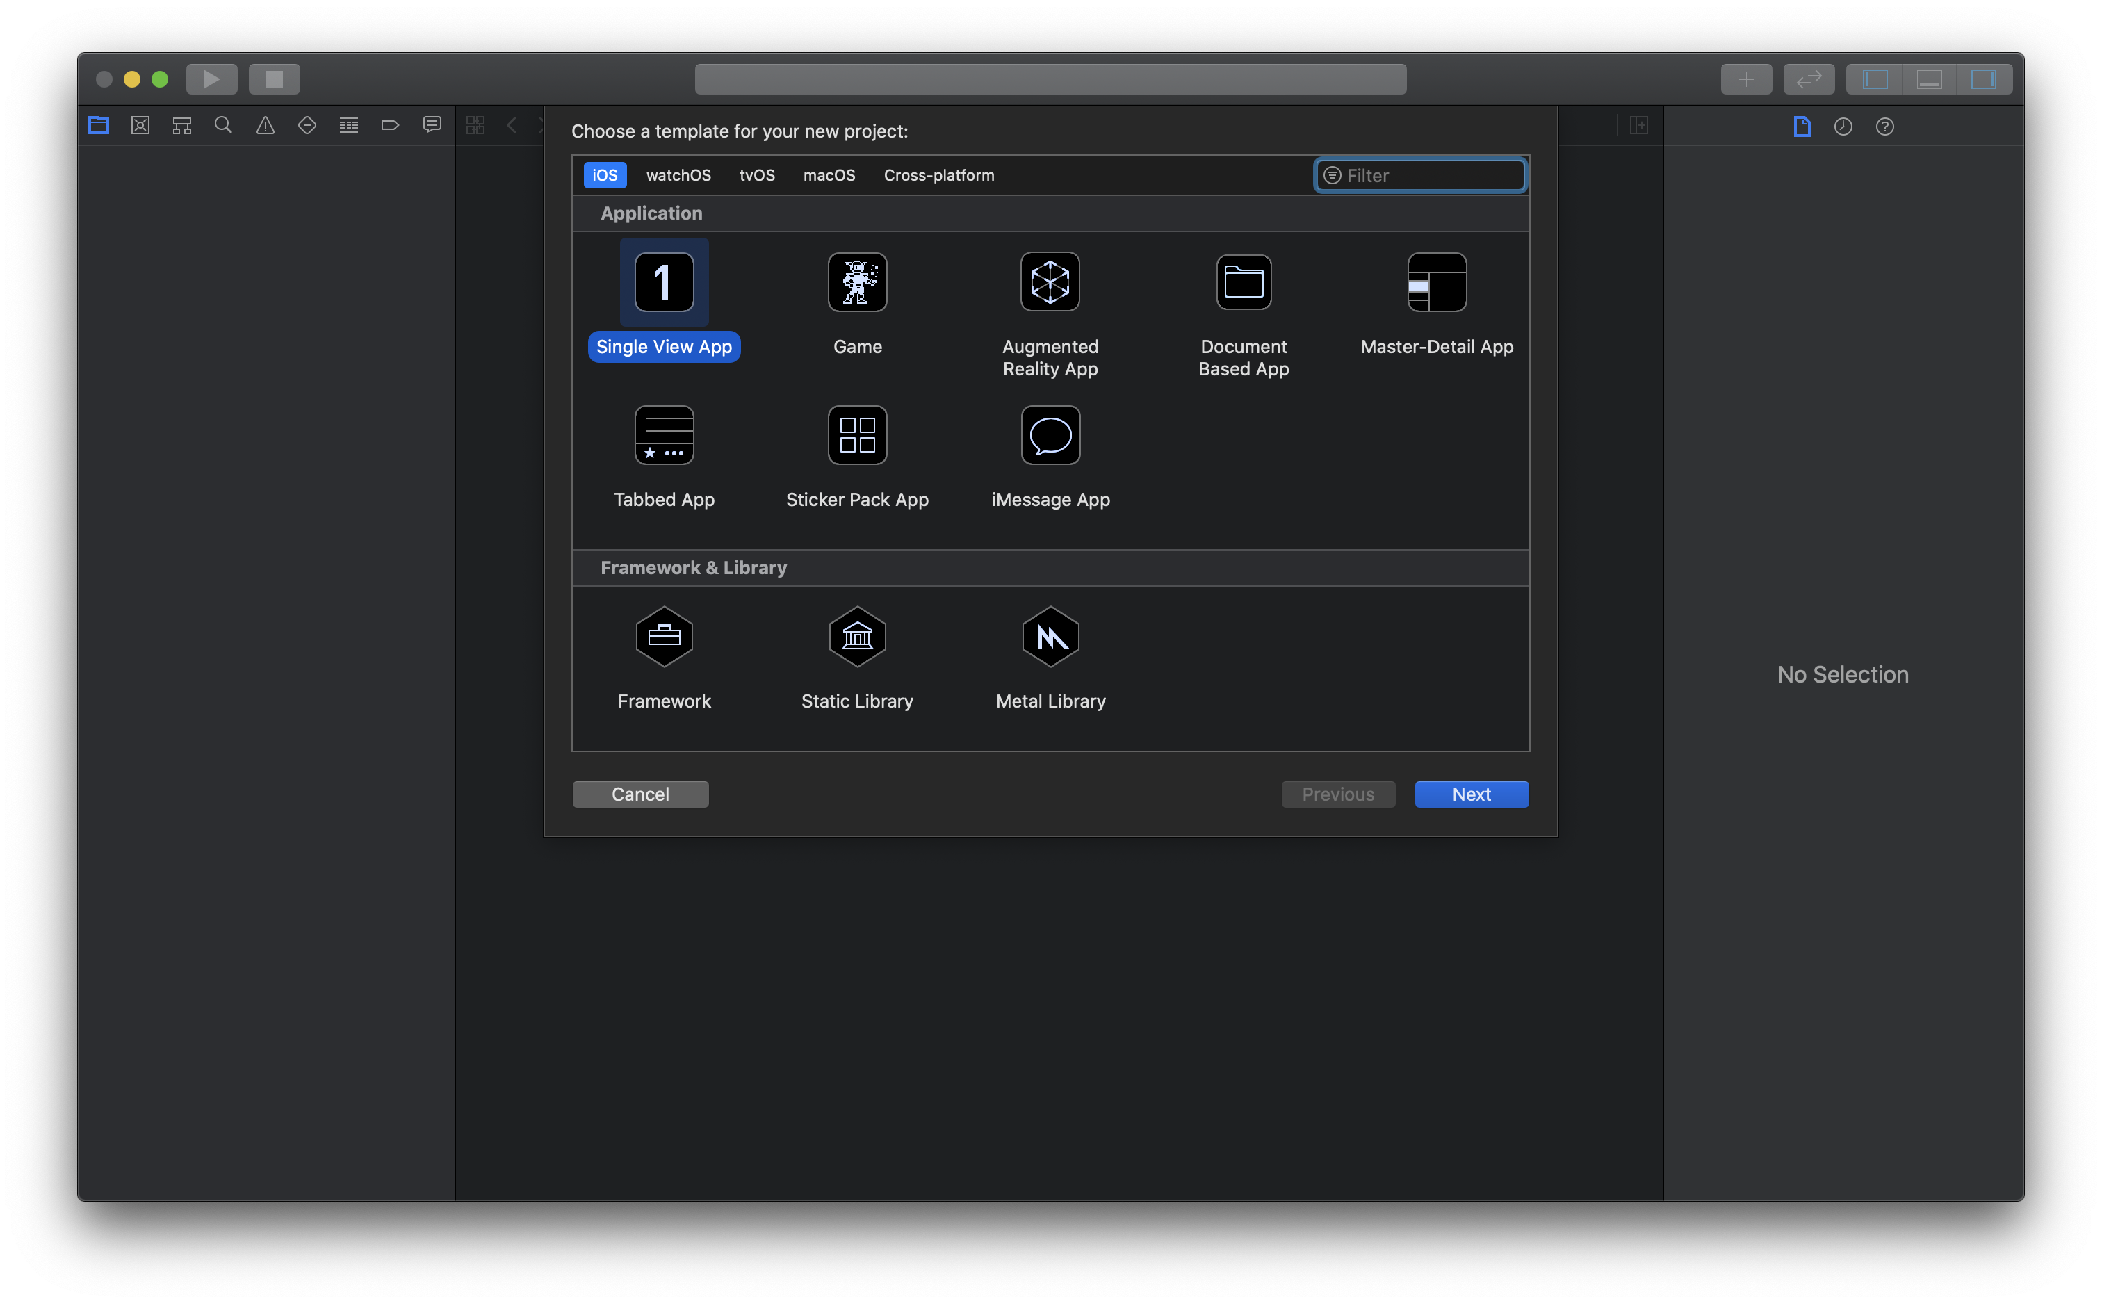Click the Next button
This screenshot has height=1304, width=2102.
[x=1471, y=794]
